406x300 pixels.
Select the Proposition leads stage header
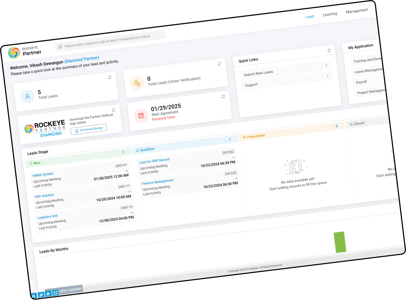pyautogui.click(x=292, y=132)
